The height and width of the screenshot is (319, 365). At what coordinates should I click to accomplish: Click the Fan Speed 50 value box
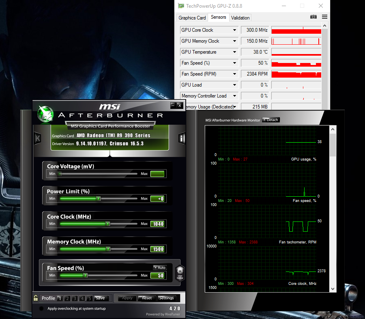(x=157, y=276)
